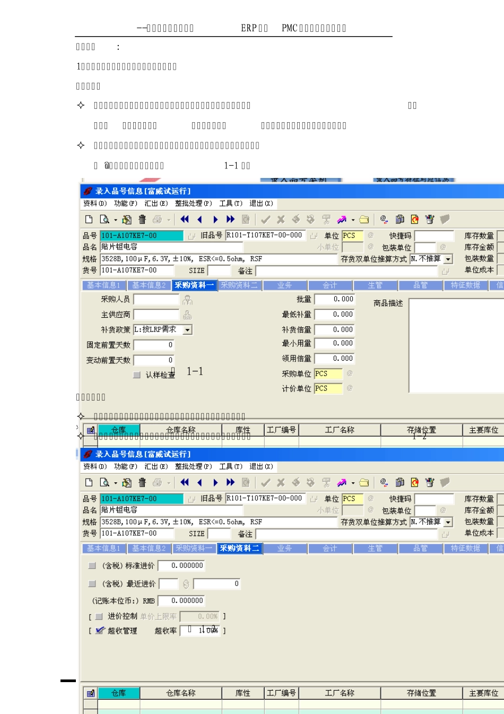Toggle the (含税)标准进价 checkbox
The width and height of the screenshot is (504, 714).
(92, 566)
